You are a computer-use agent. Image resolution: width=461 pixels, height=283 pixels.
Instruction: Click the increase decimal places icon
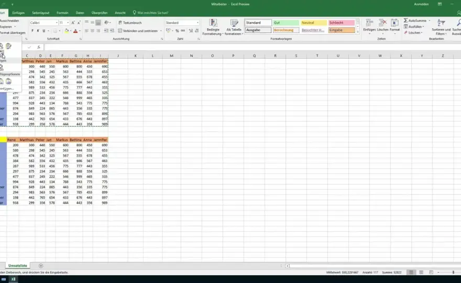[x=191, y=30]
